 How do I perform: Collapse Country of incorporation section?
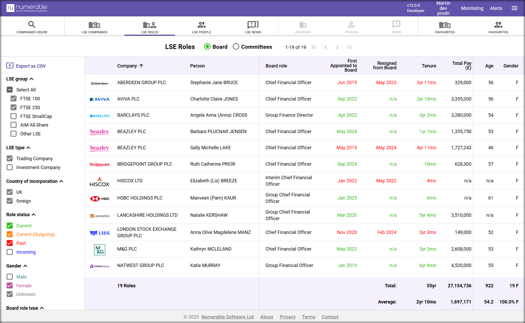(x=61, y=181)
